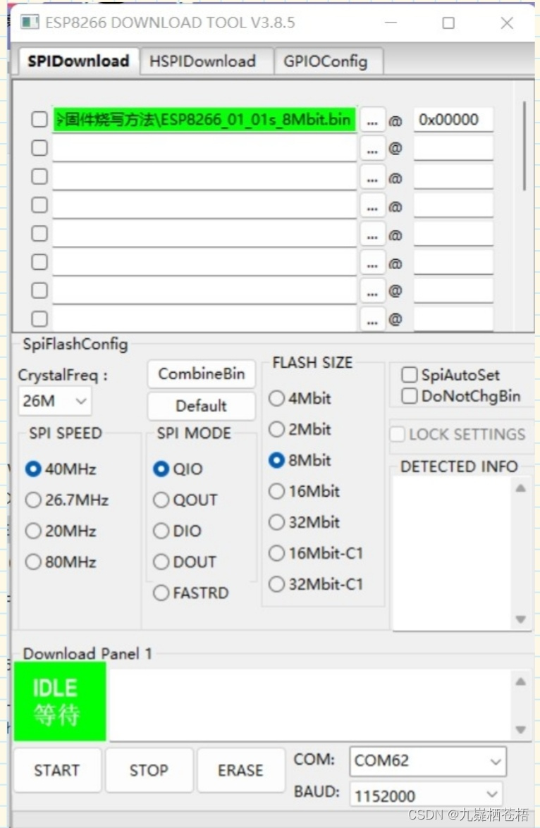The width and height of the screenshot is (540, 828).
Task: Open the BAUD 1152000 dropdown
Action: (x=425, y=796)
